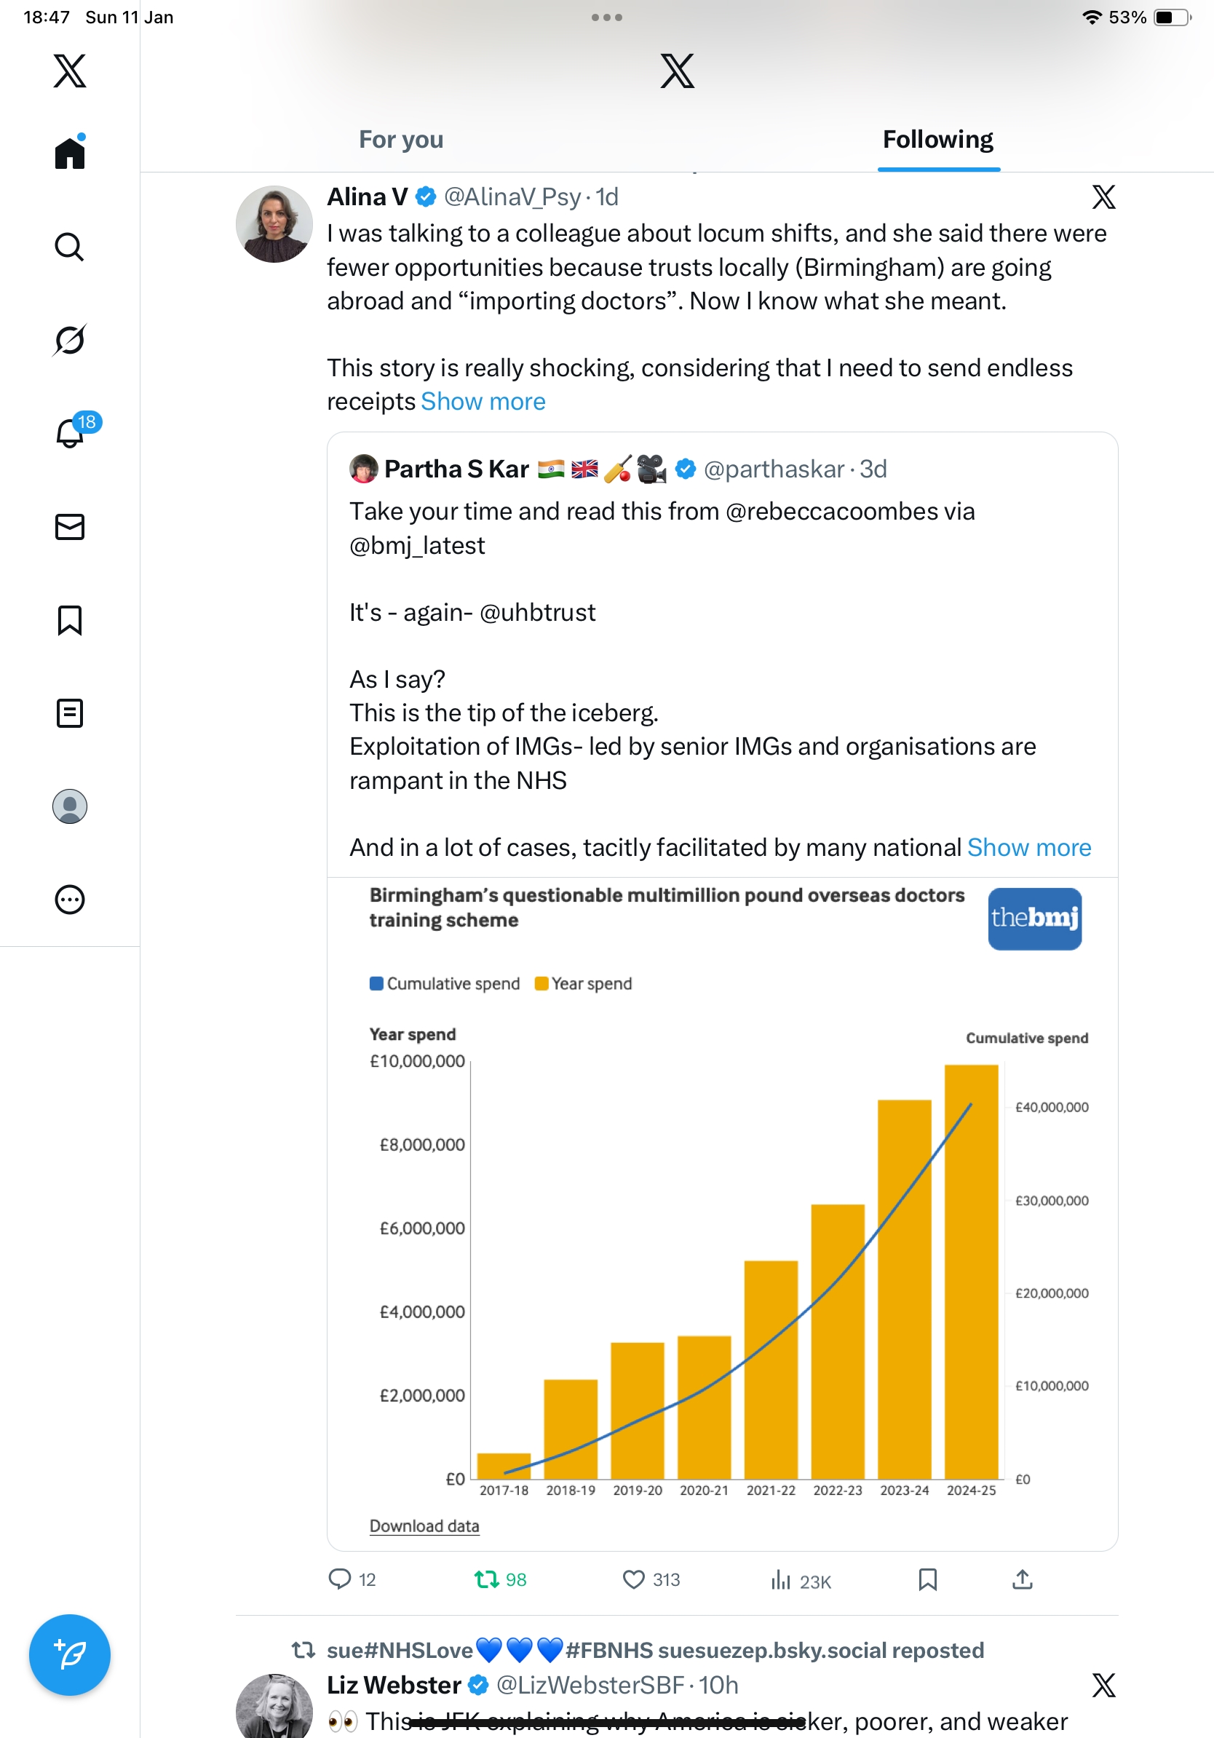
Task: Switch to the For you tab
Action: pos(401,140)
